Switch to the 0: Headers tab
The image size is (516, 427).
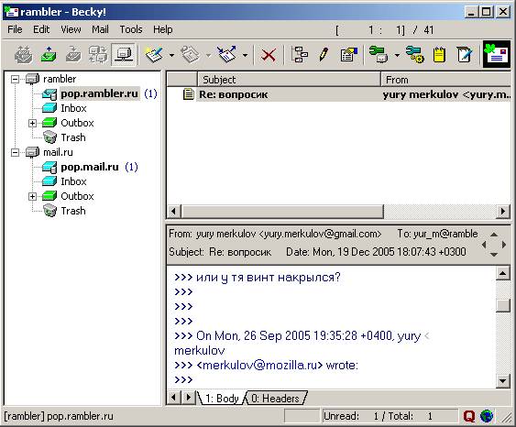pos(275,399)
